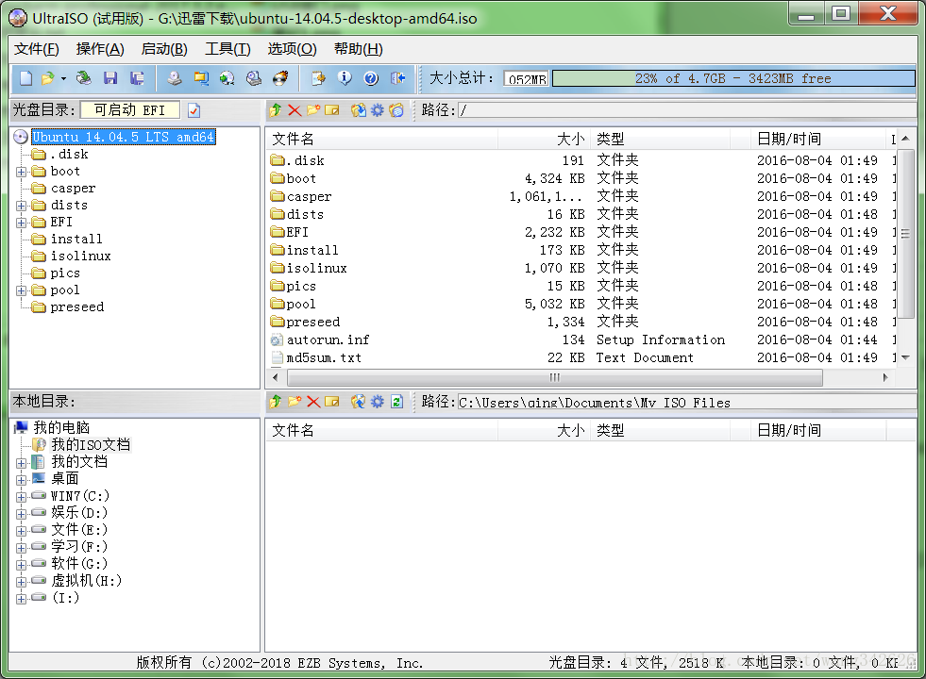Screen dimensions: 926x679
Task: Click the extract files icon in image pane
Action: [358, 110]
